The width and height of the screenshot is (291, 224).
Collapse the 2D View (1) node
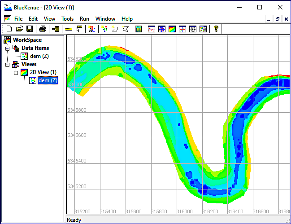coord(16,73)
